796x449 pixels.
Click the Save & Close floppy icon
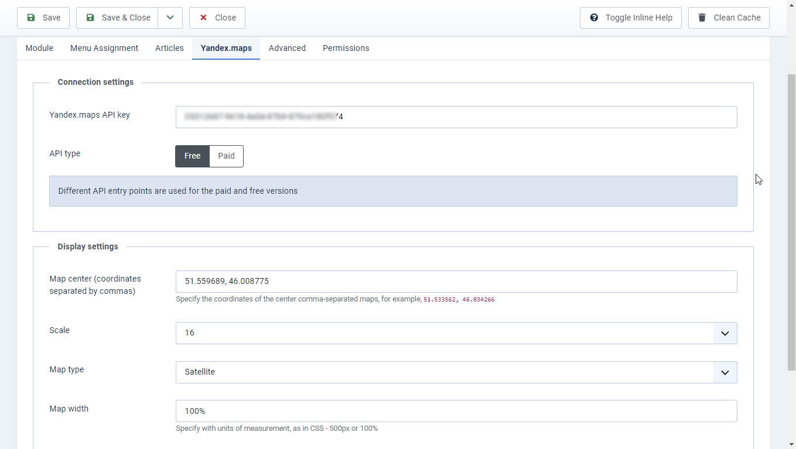pos(90,18)
